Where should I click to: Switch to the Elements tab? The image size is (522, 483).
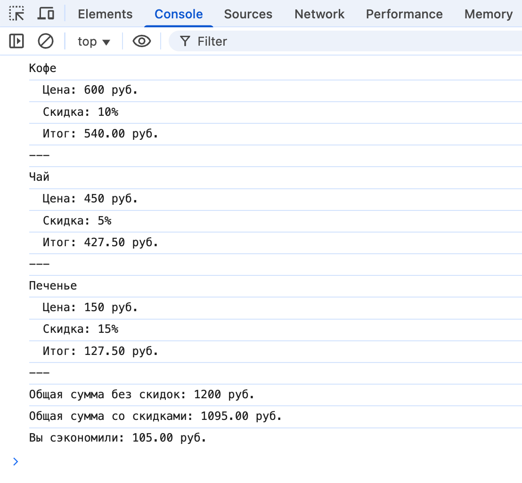tap(105, 14)
